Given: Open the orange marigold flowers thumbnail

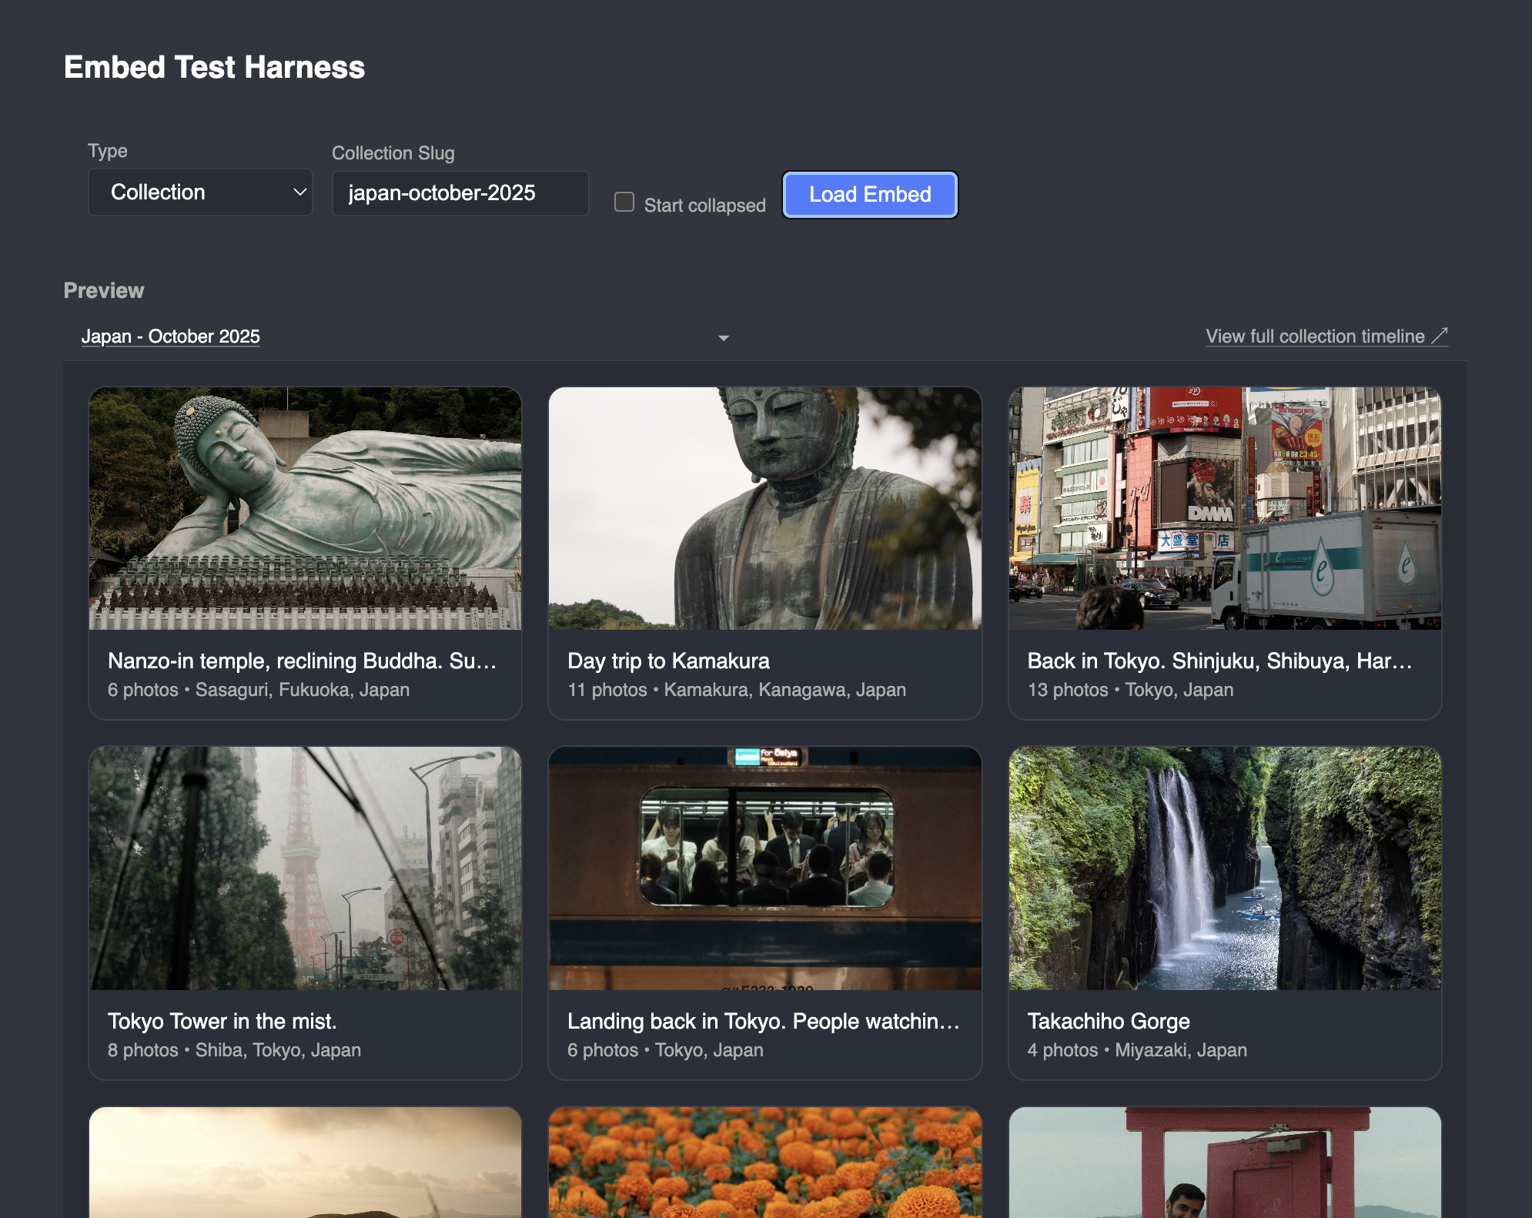Looking at the screenshot, I should [x=764, y=1163].
